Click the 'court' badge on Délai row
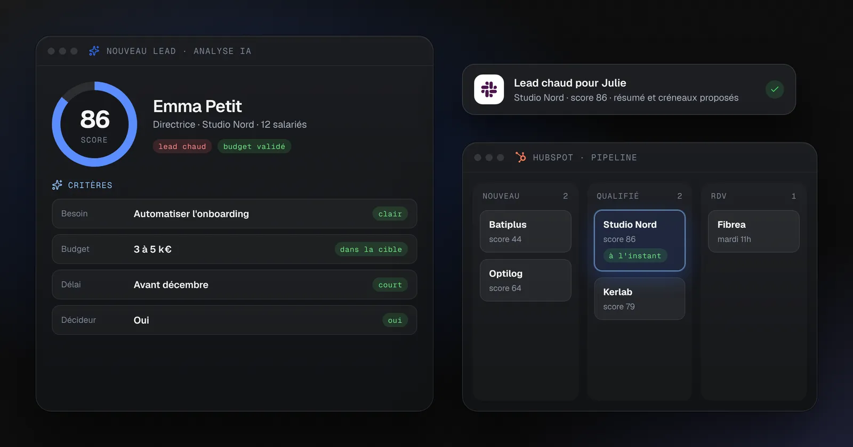The image size is (853, 447). click(390, 285)
